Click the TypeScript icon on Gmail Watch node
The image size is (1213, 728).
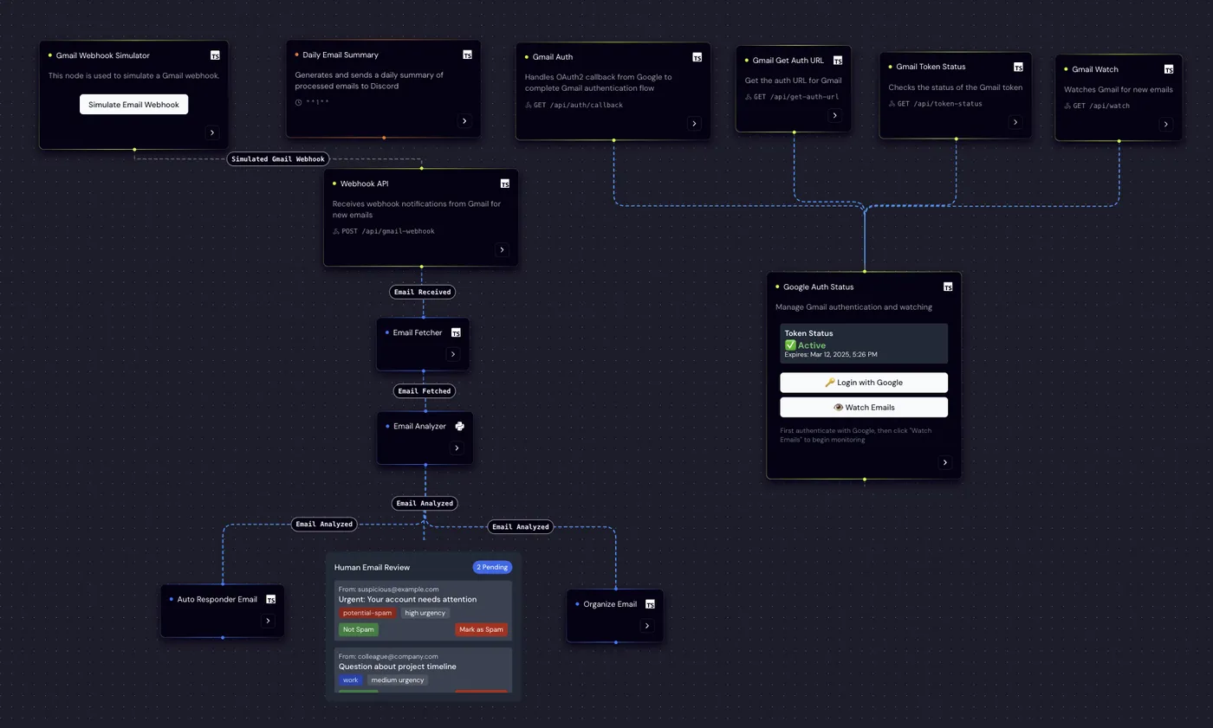tap(1169, 69)
